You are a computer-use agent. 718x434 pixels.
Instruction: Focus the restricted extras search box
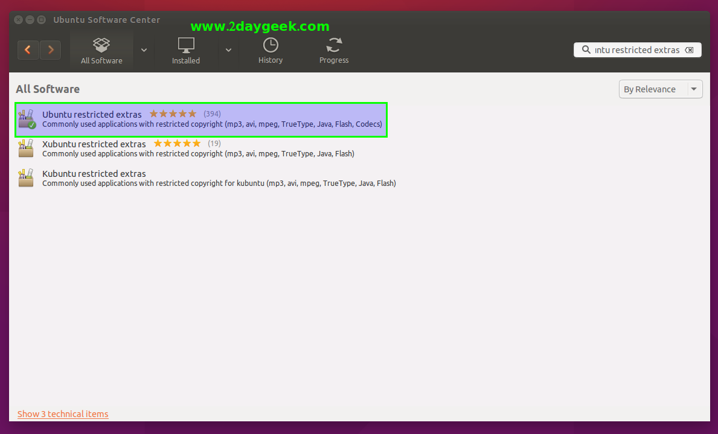coord(638,50)
